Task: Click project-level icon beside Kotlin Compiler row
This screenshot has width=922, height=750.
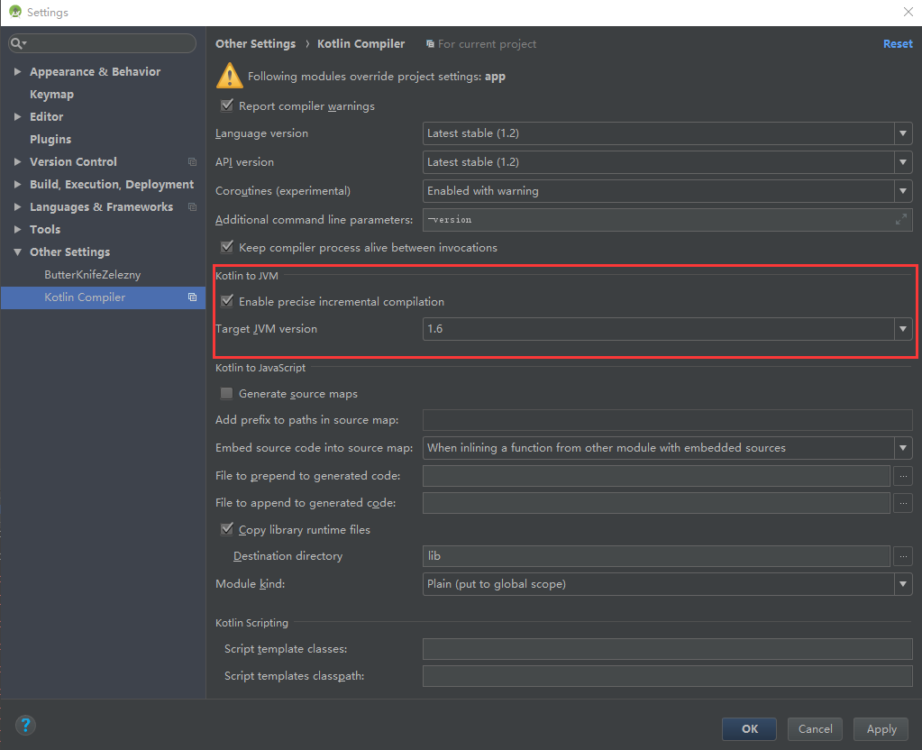Action: coord(192,297)
